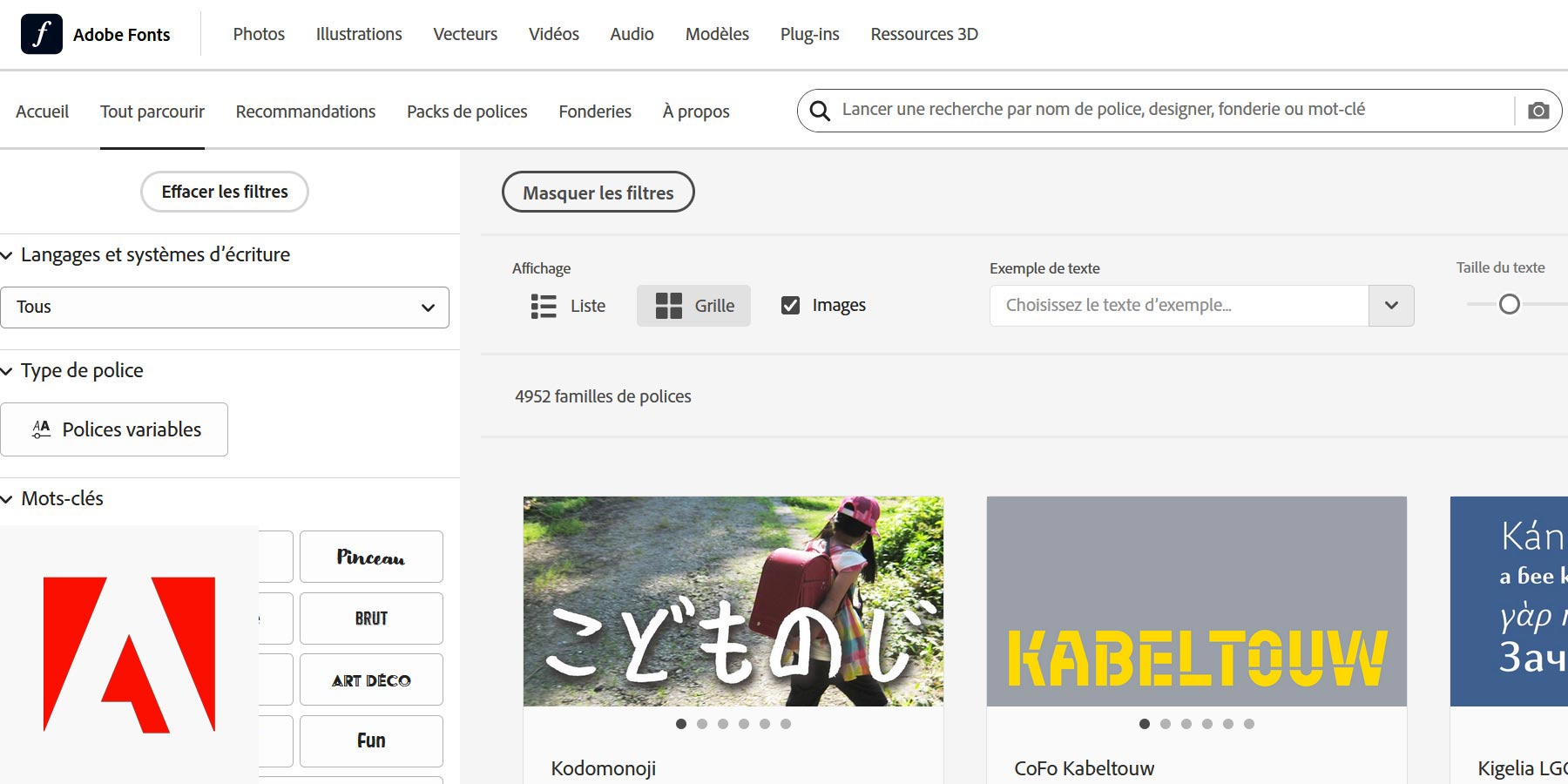
Task: Click the search magnifier icon
Action: (820, 111)
